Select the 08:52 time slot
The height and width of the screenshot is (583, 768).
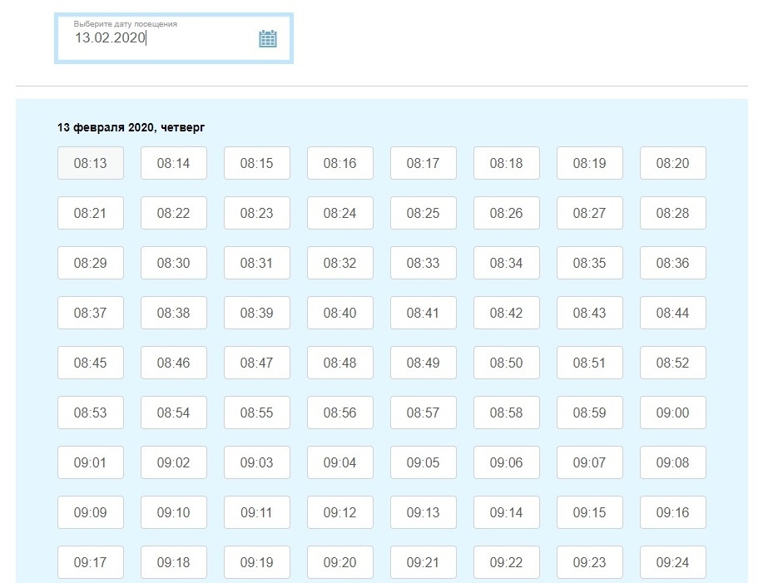[673, 363]
